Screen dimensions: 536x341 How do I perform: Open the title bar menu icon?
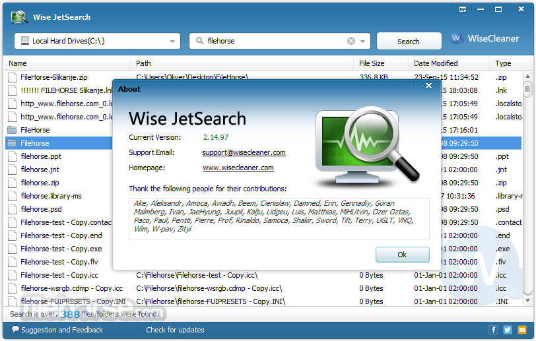[x=463, y=9]
